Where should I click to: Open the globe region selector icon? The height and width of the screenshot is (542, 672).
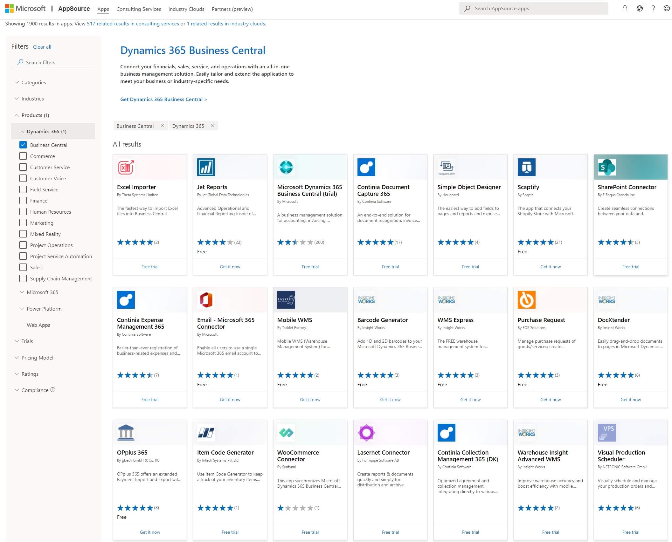coord(640,9)
